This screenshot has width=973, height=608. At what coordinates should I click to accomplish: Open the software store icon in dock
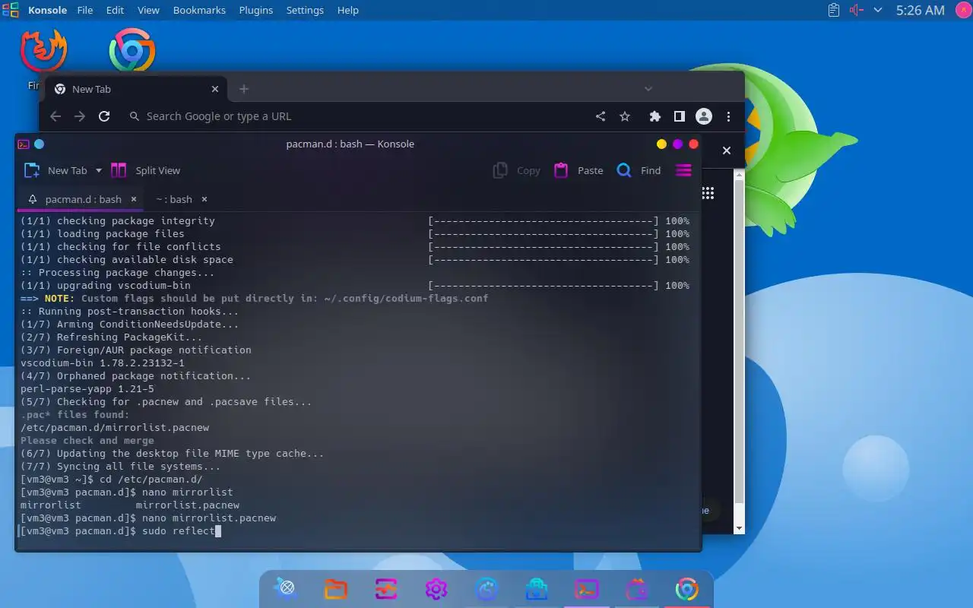537,588
